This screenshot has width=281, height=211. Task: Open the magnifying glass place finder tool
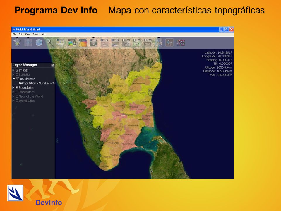point(50,42)
